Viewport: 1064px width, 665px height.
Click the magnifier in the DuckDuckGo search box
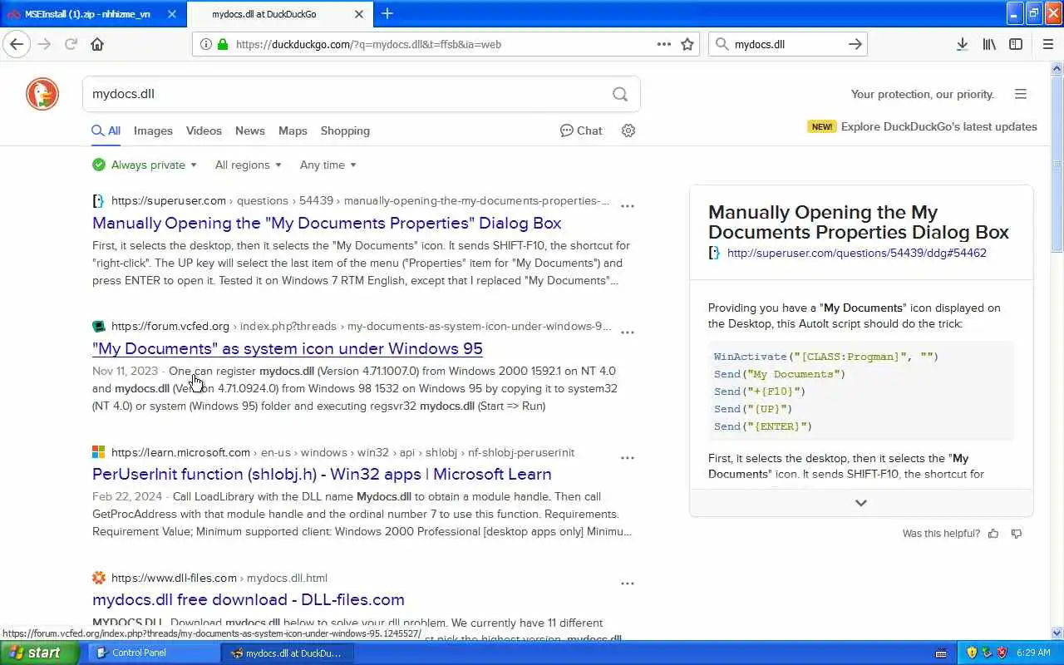click(620, 94)
